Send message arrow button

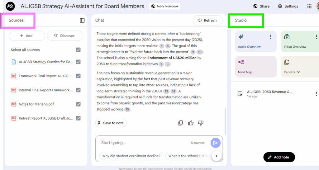click(x=215, y=143)
